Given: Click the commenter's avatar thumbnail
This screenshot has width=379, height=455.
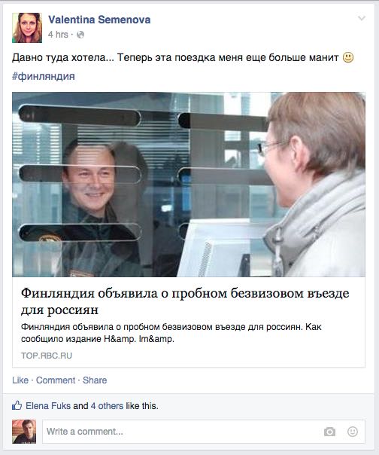Looking at the screenshot, I should 24,432.
